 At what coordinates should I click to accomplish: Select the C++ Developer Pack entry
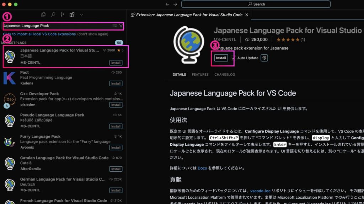coord(63,99)
